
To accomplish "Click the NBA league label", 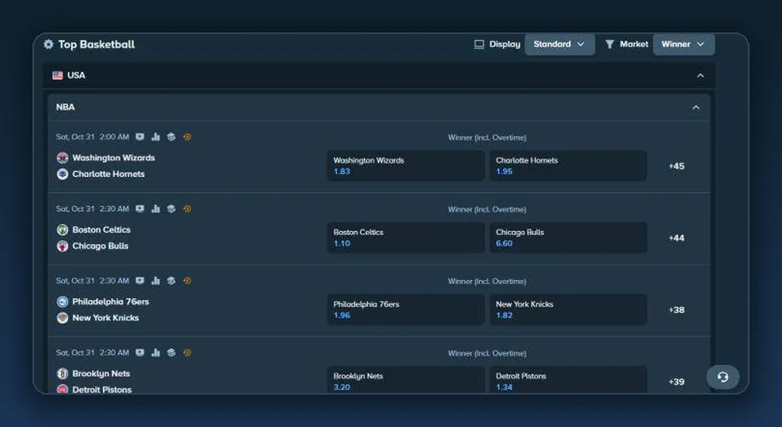I will point(66,107).
